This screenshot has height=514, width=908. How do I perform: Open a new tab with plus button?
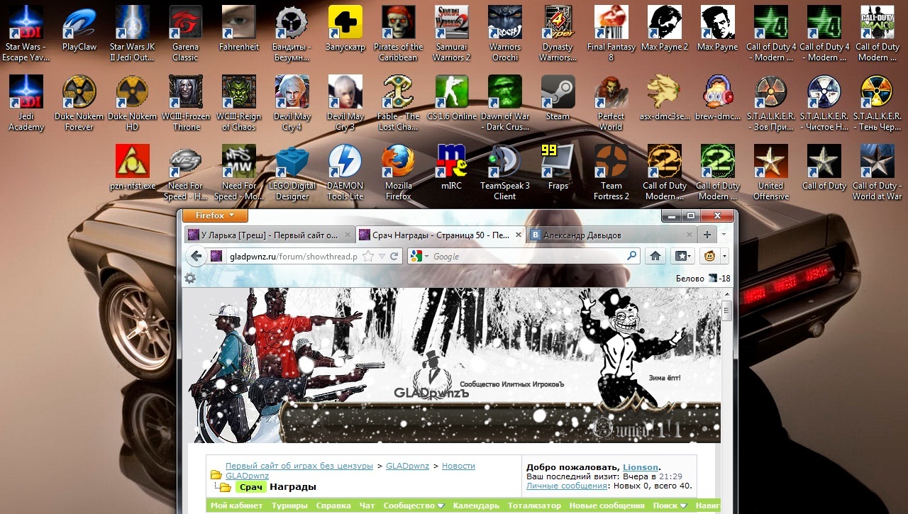pos(707,235)
